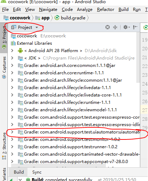148x181 pixels.
Task: Click the build.gradle gradle file icon in breadcrumb
Action: coord(57,18)
